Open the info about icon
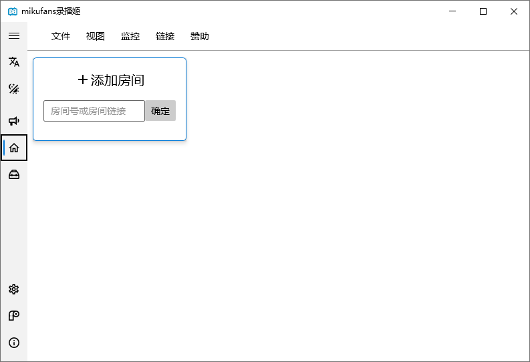 [x=13, y=343]
